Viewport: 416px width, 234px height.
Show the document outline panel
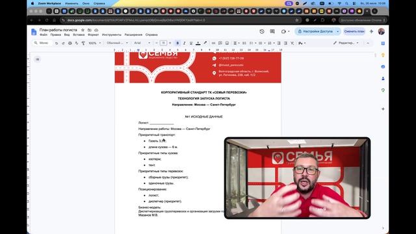(x=38, y=59)
